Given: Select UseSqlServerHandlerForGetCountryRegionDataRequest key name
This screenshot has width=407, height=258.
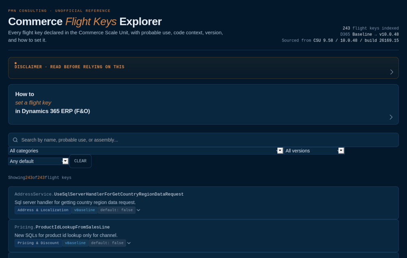Looking at the screenshot, I should coord(118,194).
